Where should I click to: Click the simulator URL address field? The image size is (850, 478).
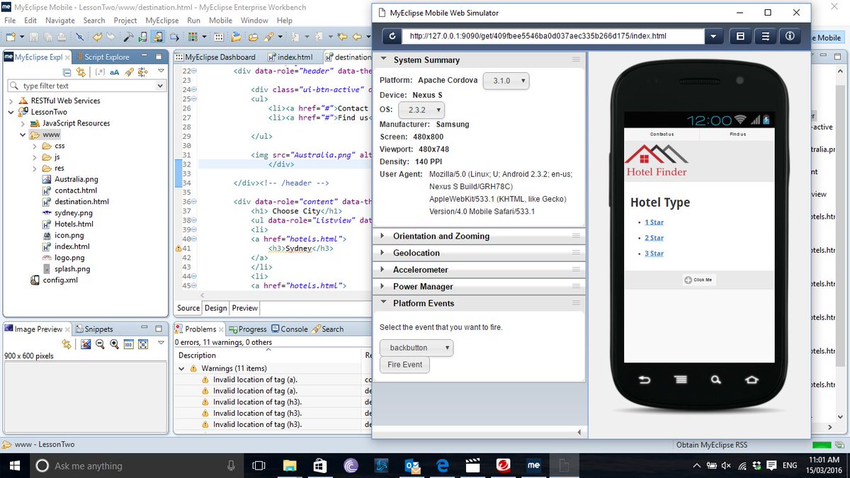555,36
